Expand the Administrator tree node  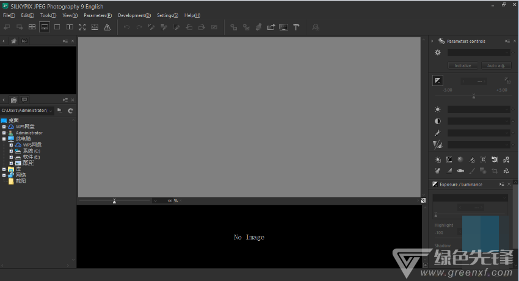(x=4, y=133)
